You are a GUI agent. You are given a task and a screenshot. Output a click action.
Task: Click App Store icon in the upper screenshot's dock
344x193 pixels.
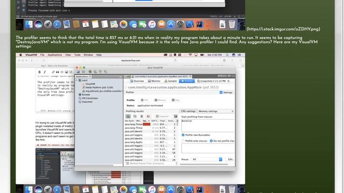click(171, 24)
